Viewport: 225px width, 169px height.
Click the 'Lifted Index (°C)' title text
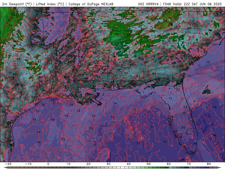point(50,4)
